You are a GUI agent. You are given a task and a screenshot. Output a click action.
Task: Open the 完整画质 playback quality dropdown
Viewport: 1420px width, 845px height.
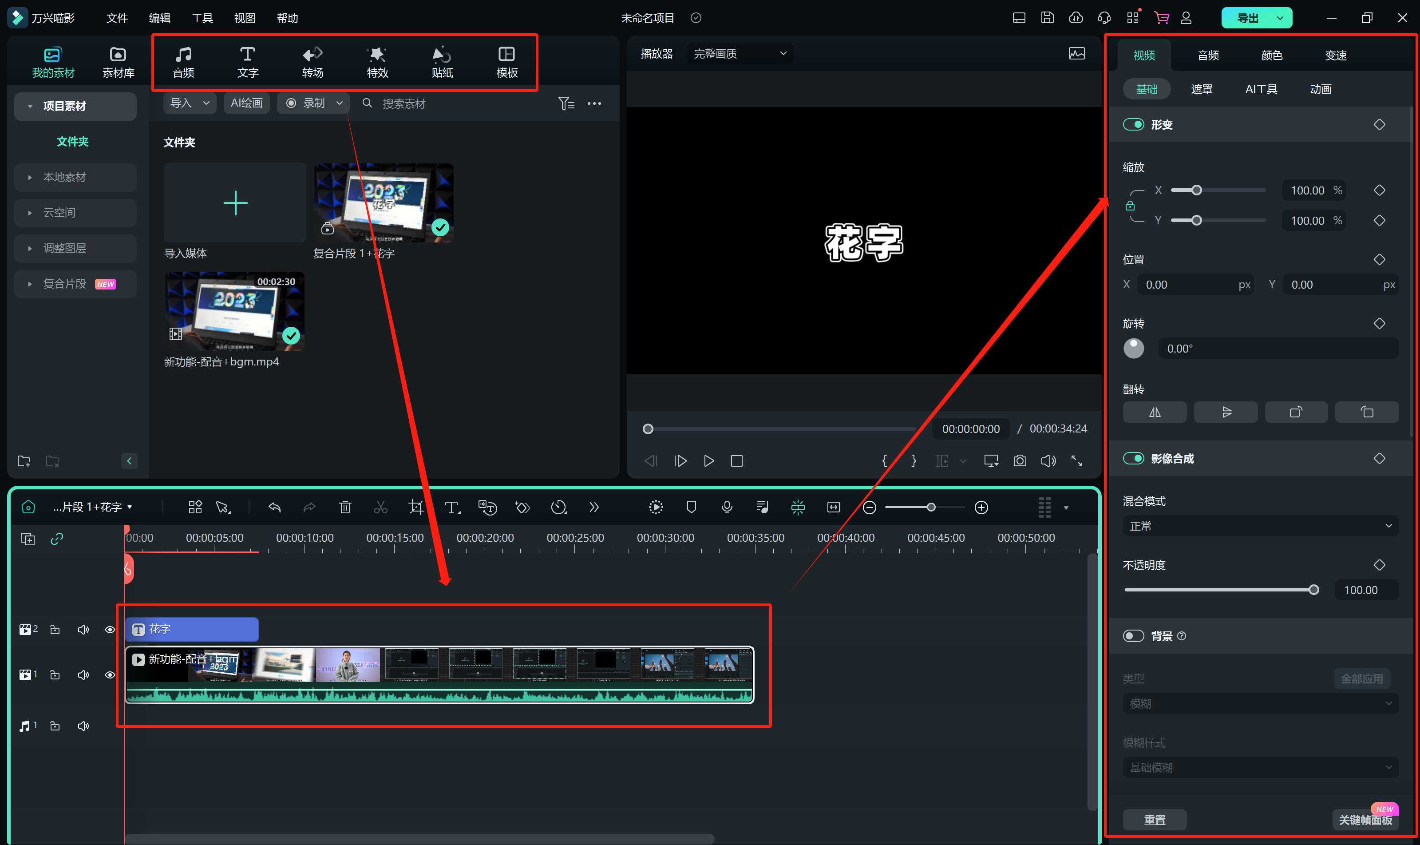pyautogui.click(x=740, y=54)
